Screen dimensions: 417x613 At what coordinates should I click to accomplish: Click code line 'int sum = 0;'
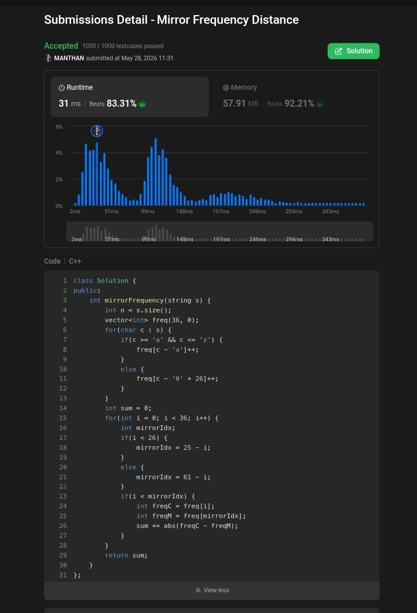pyautogui.click(x=128, y=408)
